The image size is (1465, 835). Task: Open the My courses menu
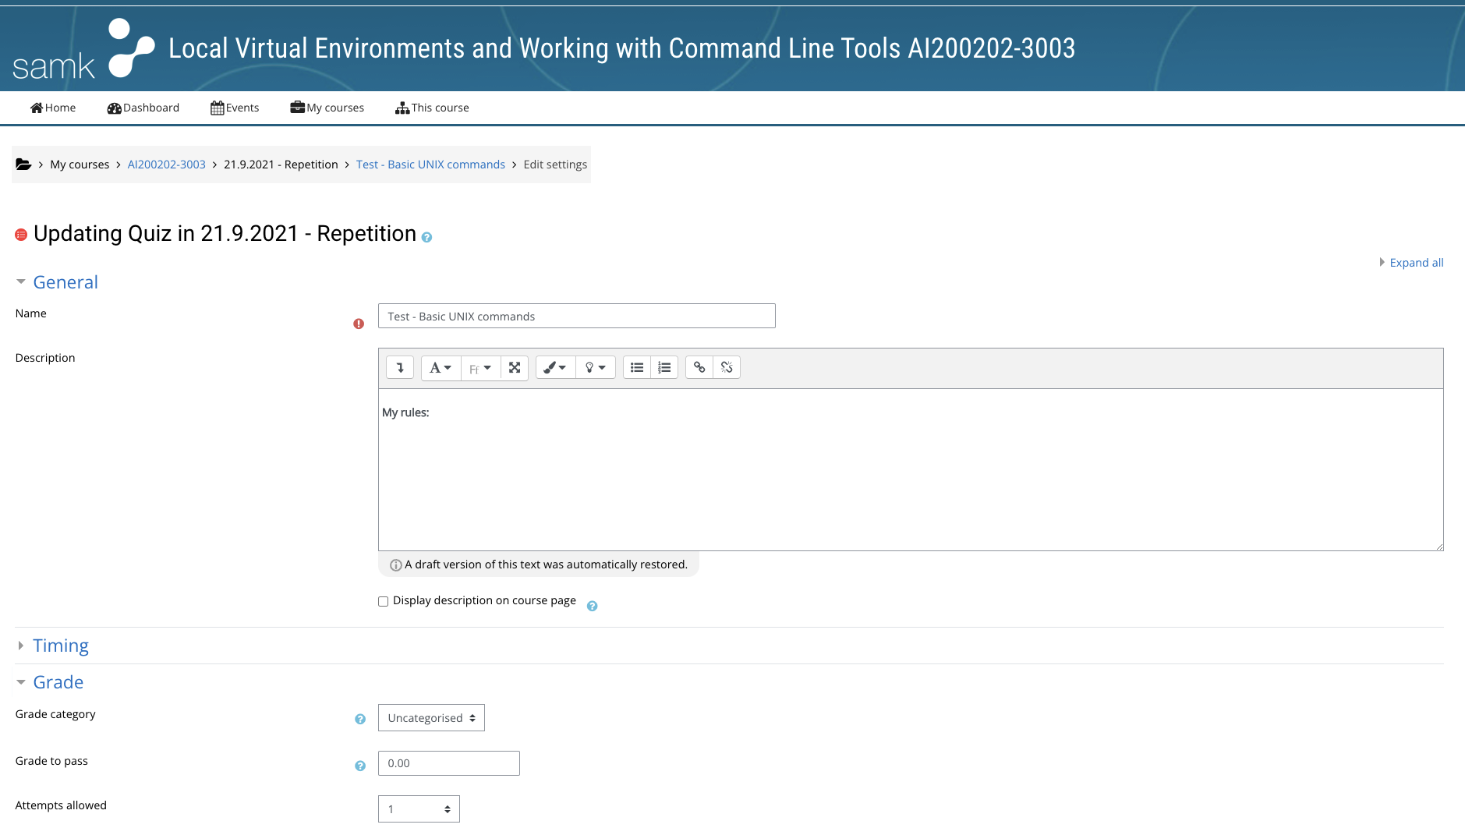click(327, 108)
